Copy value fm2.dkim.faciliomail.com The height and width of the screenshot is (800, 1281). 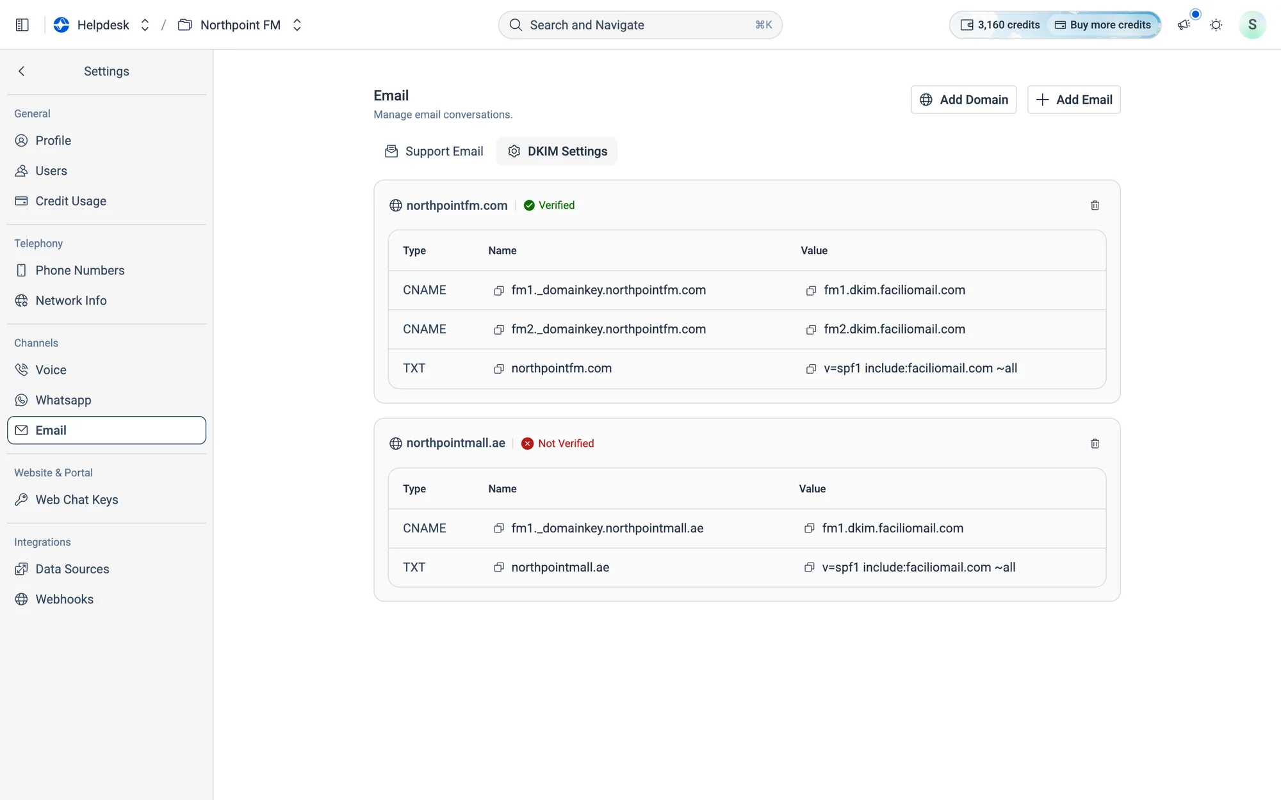pos(811,330)
